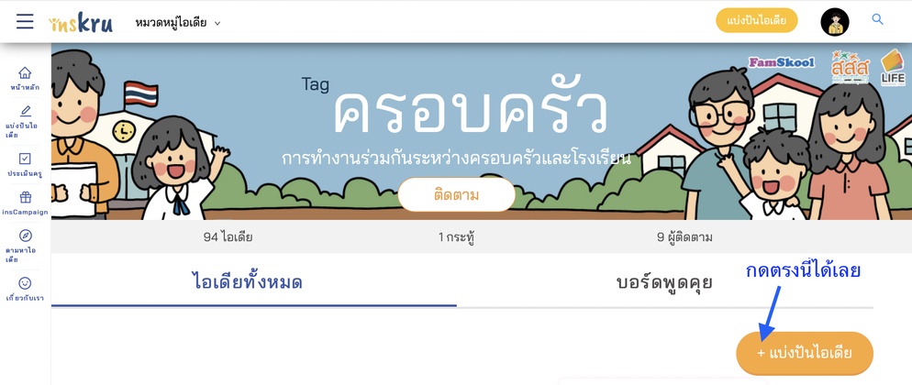912x385 pixels.
Task: Open the search magnifier icon
Action: coord(878,19)
